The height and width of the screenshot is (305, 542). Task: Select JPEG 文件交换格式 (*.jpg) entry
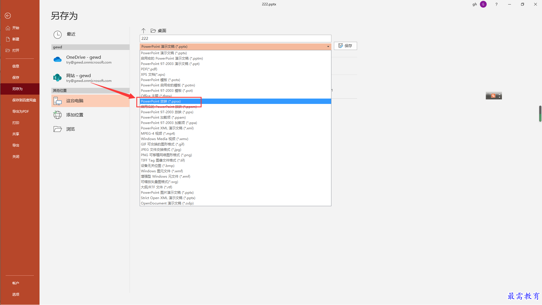235,150
